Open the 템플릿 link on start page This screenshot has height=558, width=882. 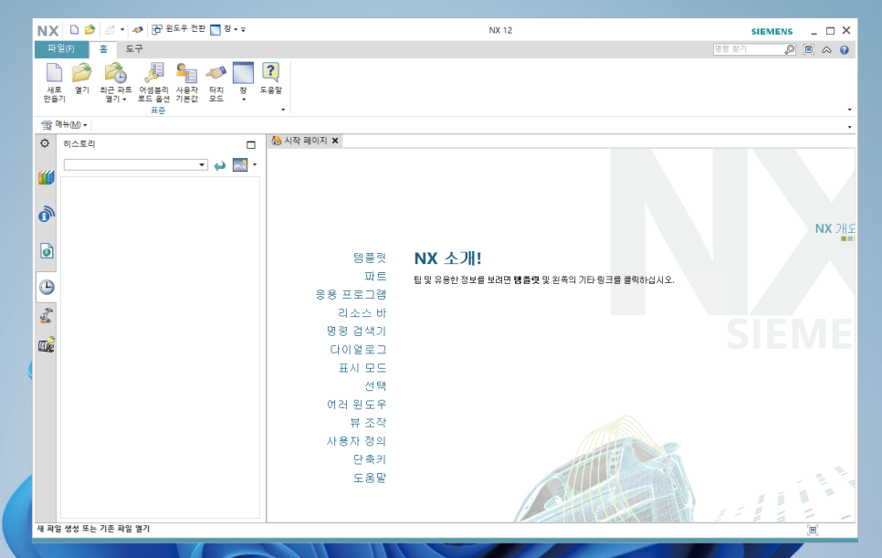pos(370,258)
